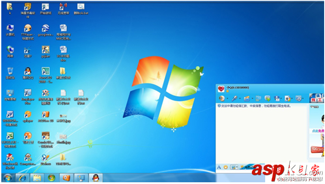The image size is (325, 184).
Task: Launch the Google Earth desktop shortcut
Action: [45, 28]
